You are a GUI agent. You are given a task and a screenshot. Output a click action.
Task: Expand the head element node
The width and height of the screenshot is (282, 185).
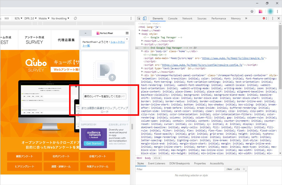click(x=140, y=30)
